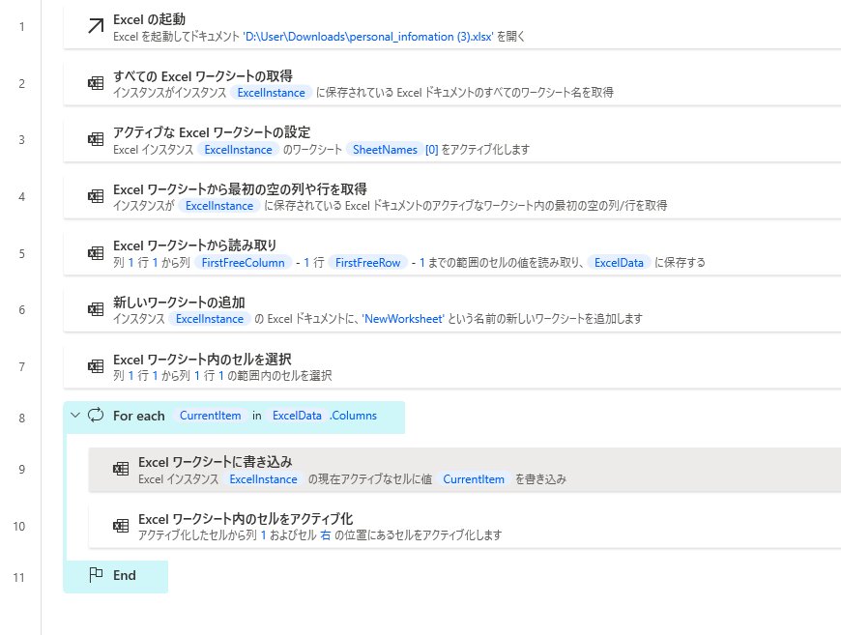
Task: Select the For each label text
Action: [139, 416]
